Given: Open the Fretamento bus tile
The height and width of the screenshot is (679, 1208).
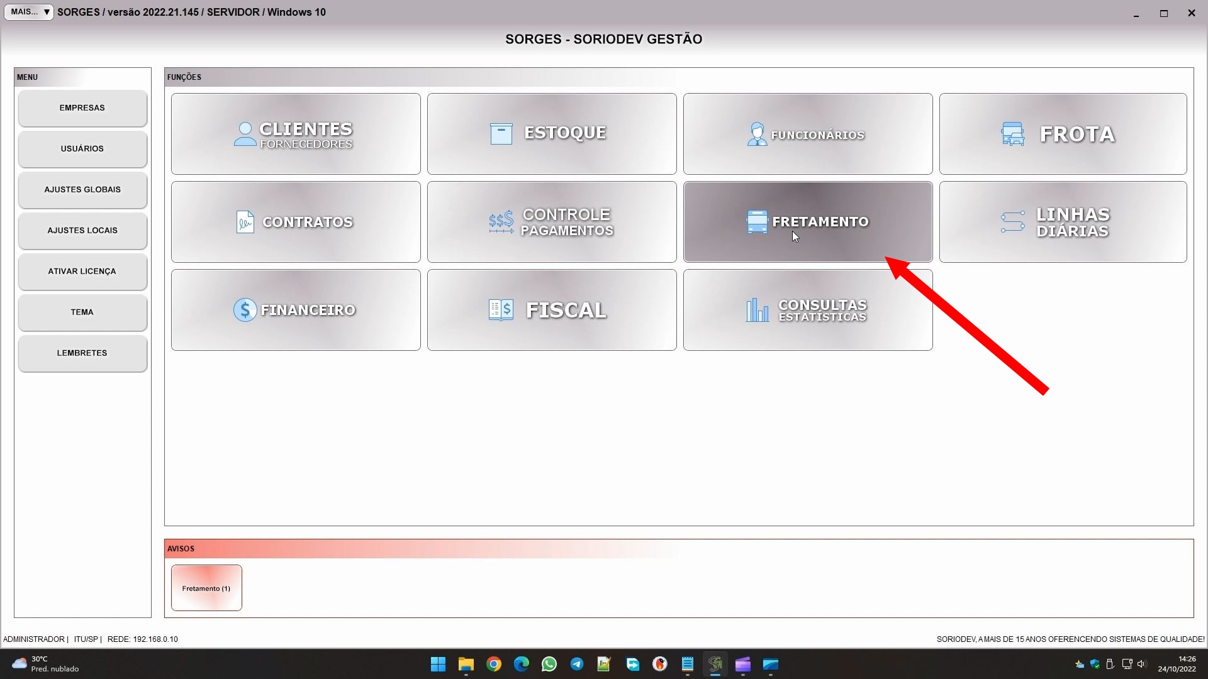Looking at the screenshot, I should click(808, 222).
